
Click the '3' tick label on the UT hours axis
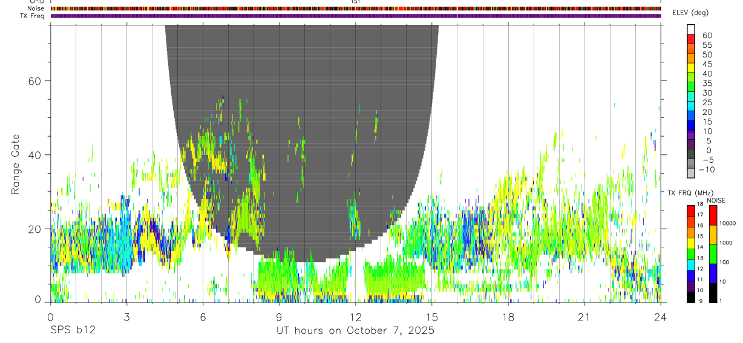pos(126,317)
